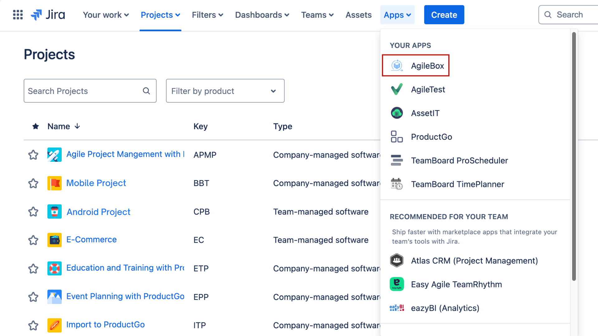Click the CPB key cell
This screenshot has height=336, width=598.
click(202, 212)
